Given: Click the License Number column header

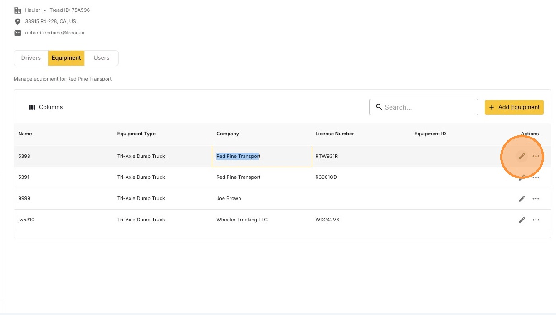Looking at the screenshot, I should [x=335, y=134].
